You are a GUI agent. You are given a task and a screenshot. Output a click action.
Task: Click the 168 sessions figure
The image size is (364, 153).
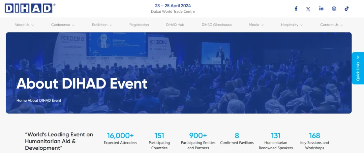(314, 136)
